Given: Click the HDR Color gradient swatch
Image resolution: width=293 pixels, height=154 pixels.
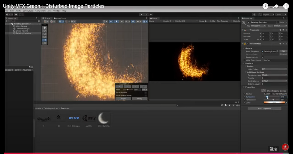Looking at the screenshot, I should (x=274, y=103).
